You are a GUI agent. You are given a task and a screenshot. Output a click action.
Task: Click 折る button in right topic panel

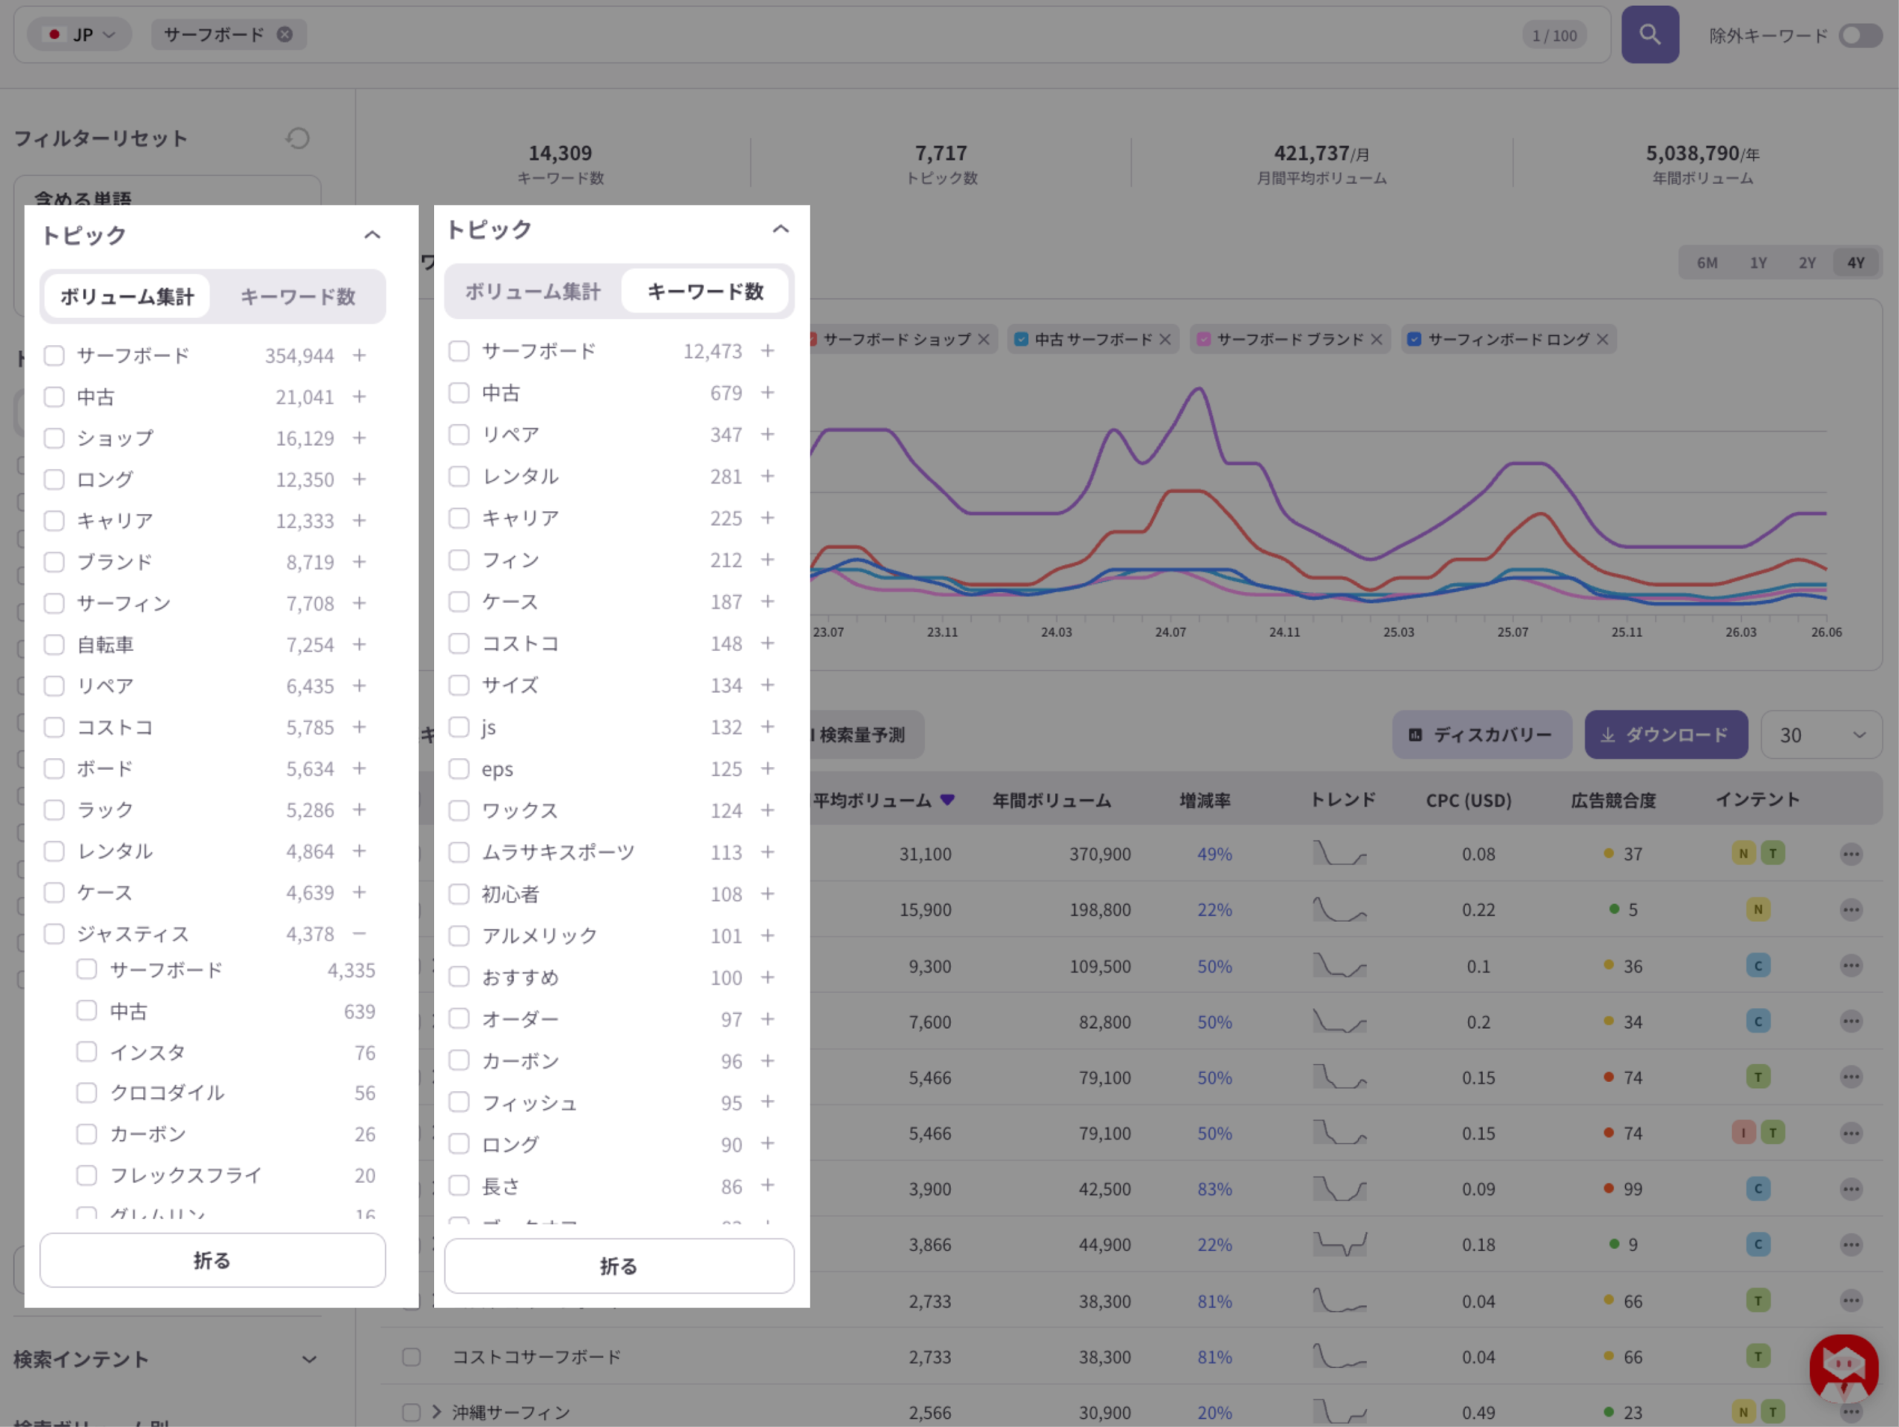tap(619, 1265)
